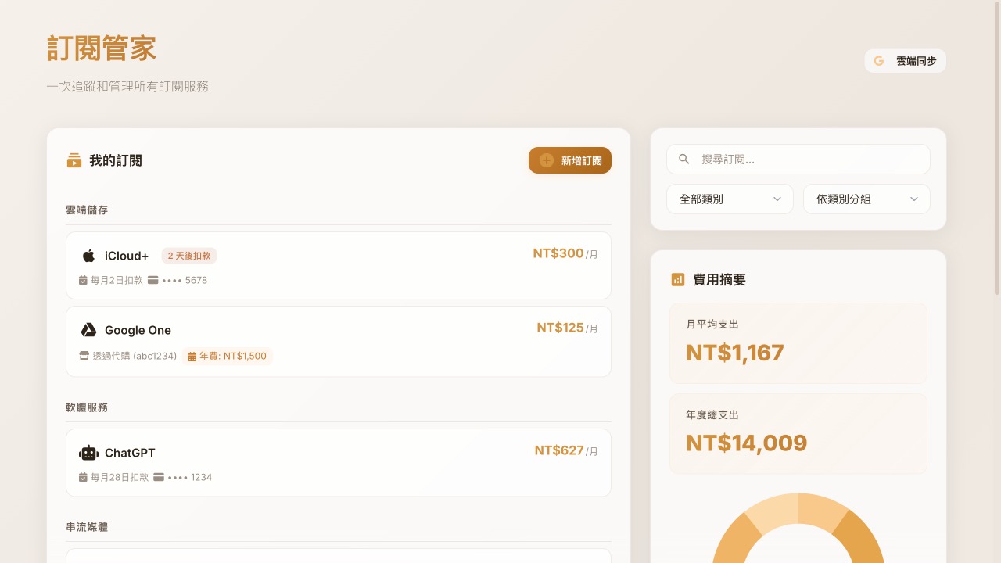The height and width of the screenshot is (563, 1001).
Task: Click the 我的訂閱 header icon
Action: [74, 160]
